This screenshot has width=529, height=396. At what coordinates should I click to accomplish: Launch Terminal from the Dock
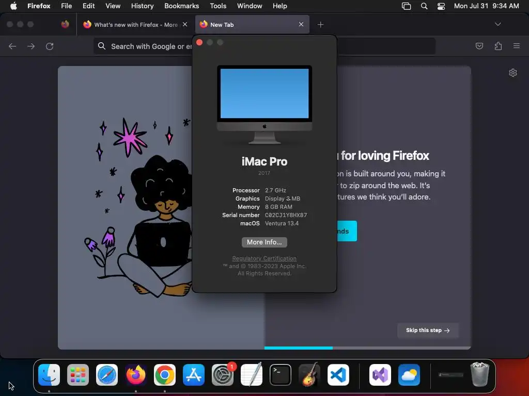tap(281, 375)
